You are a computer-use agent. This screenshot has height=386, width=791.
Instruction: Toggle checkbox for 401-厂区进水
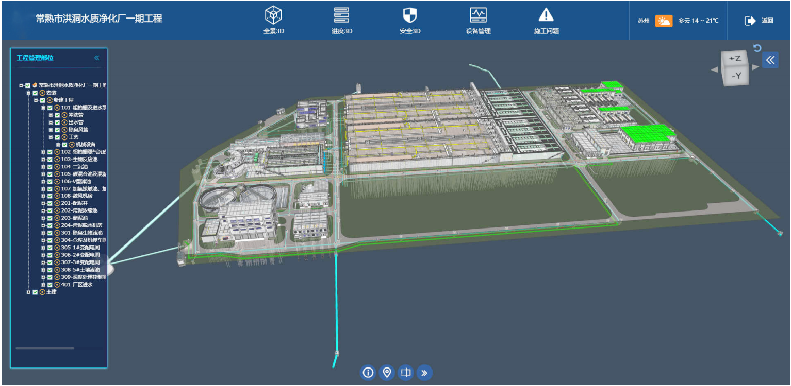click(x=50, y=285)
